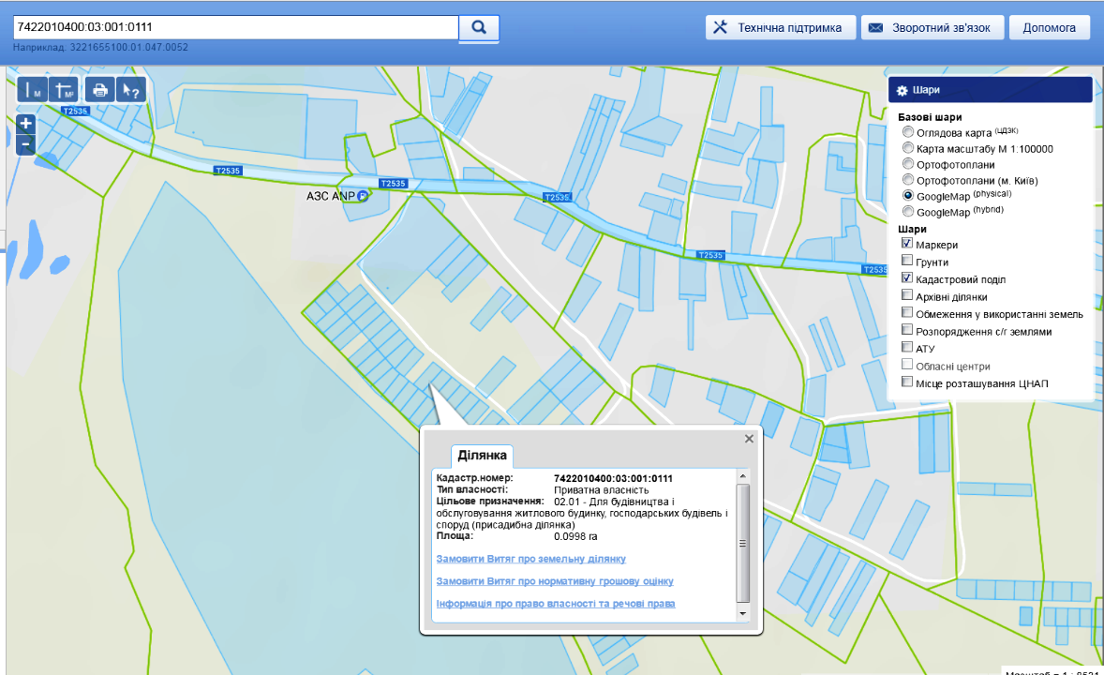This screenshot has width=1104, height=675.
Task: Close the Ділянка popup
Action: click(x=749, y=438)
